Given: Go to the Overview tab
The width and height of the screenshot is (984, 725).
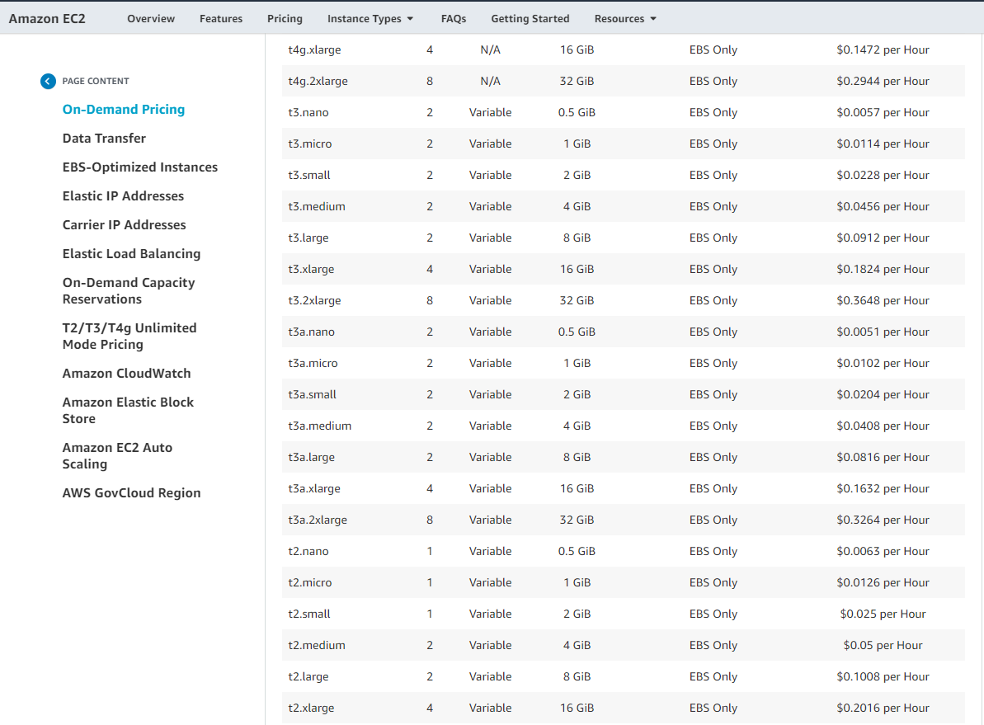Looking at the screenshot, I should tap(151, 19).
